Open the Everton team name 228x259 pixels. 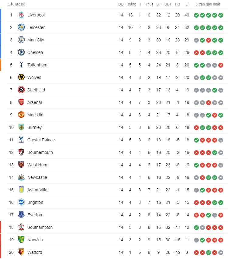(35, 215)
